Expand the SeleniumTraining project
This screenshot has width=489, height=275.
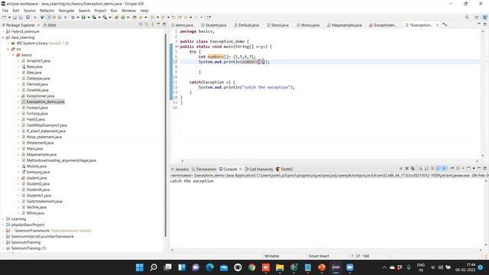pyautogui.click(x=3, y=242)
